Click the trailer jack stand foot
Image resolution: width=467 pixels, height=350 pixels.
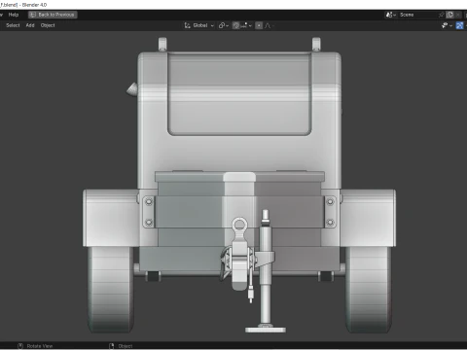(266, 330)
